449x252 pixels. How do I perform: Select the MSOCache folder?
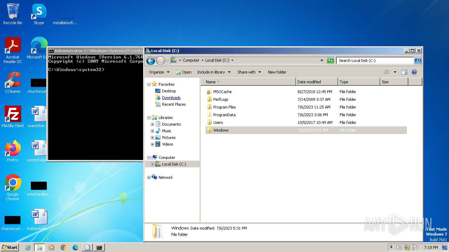coord(222,92)
